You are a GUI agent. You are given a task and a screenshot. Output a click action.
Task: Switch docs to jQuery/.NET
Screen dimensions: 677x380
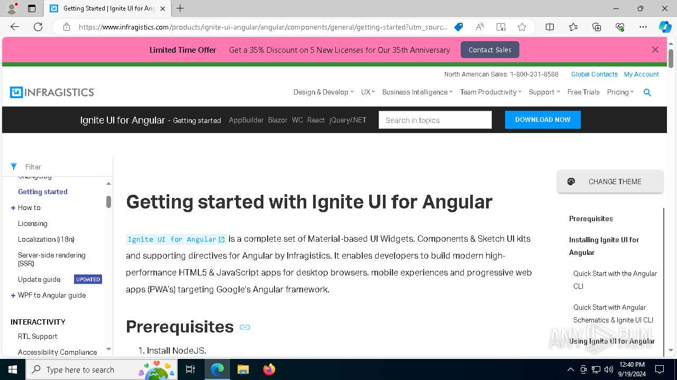(348, 120)
